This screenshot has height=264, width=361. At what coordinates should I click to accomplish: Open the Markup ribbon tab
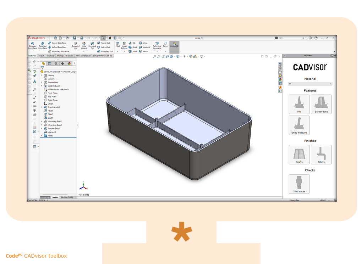[60, 56]
